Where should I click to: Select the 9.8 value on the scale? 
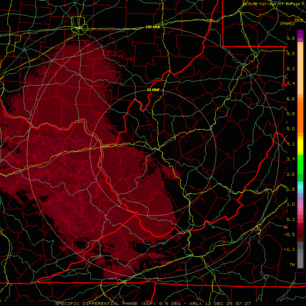(291, 38)
